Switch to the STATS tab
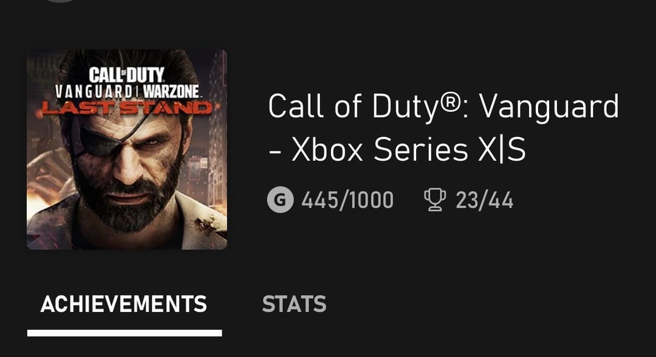The width and height of the screenshot is (656, 357). pos(294,304)
